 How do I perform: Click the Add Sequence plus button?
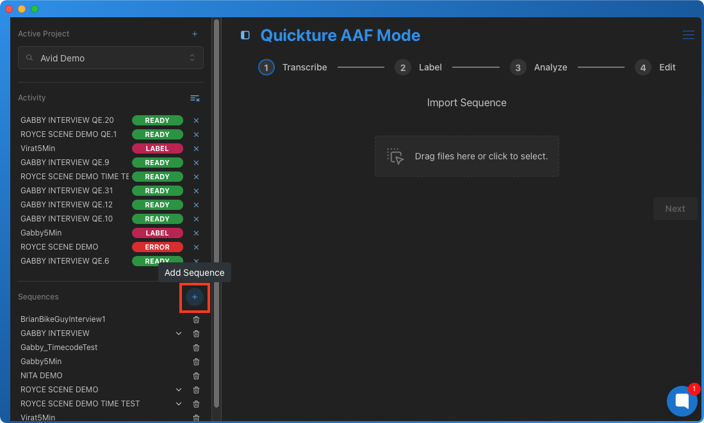tap(194, 297)
